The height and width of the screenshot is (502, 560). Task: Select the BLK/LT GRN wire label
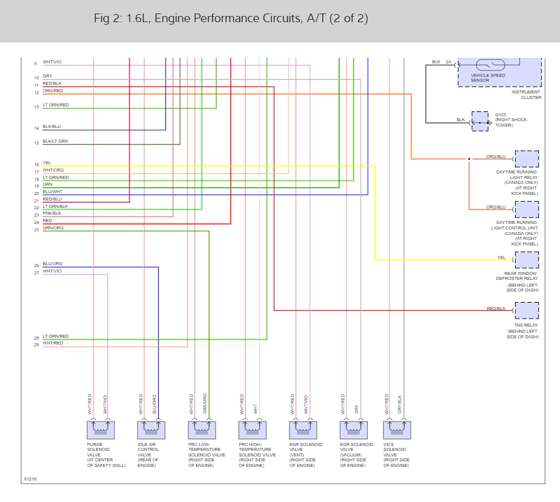[x=55, y=141]
